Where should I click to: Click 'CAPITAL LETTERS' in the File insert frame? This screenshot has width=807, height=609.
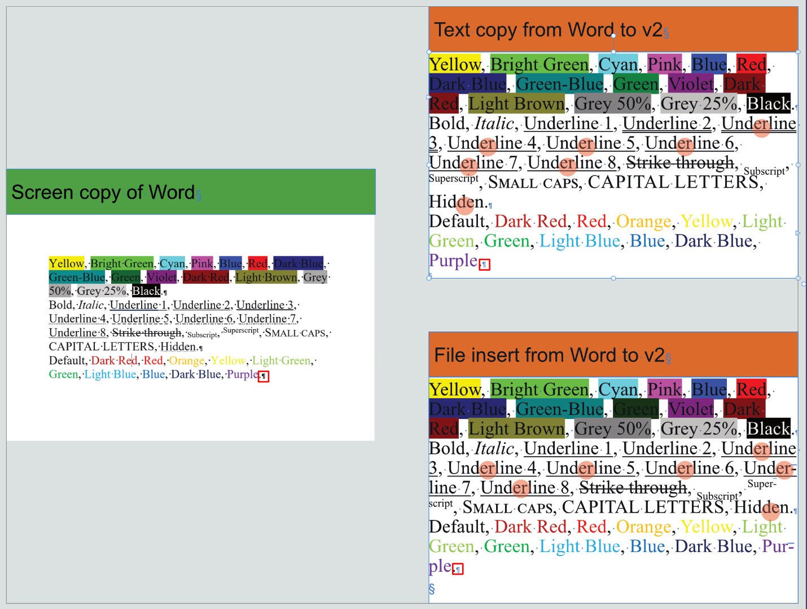[643, 507]
